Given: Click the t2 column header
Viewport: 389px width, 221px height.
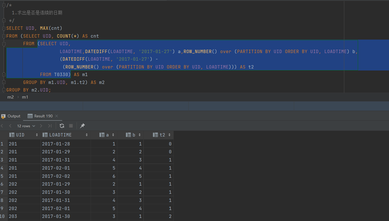Looking at the screenshot, I should point(158,135).
